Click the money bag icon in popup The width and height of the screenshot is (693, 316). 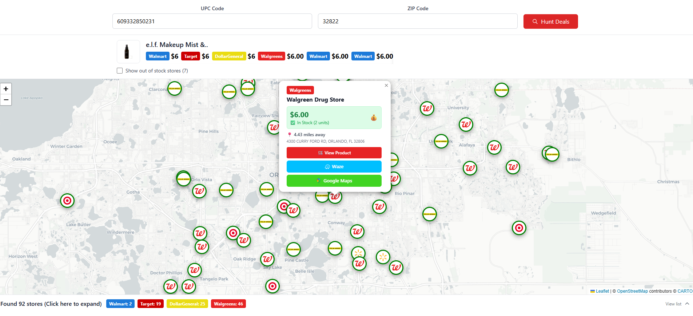[374, 118]
